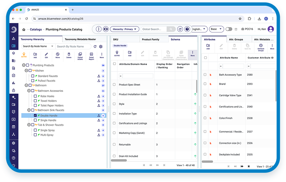
Task: Click the power icon at bottom of sidebar
Action: (13, 165)
